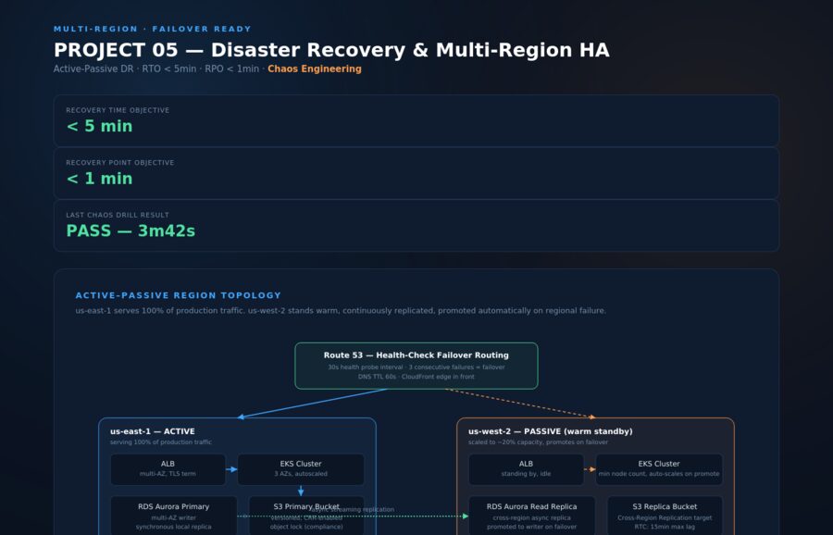833x535 pixels.
Task: Click the 'PASS — 3m42s' value
Action: coord(131,230)
